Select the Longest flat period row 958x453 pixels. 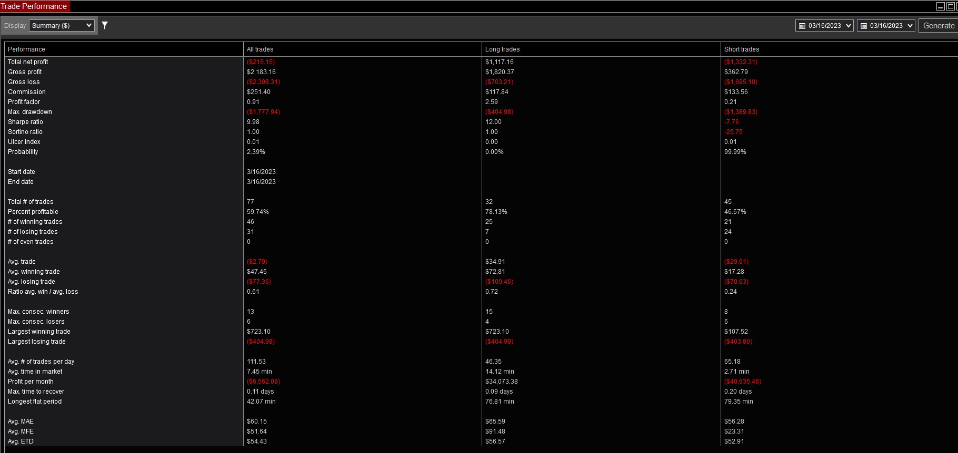(x=35, y=401)
